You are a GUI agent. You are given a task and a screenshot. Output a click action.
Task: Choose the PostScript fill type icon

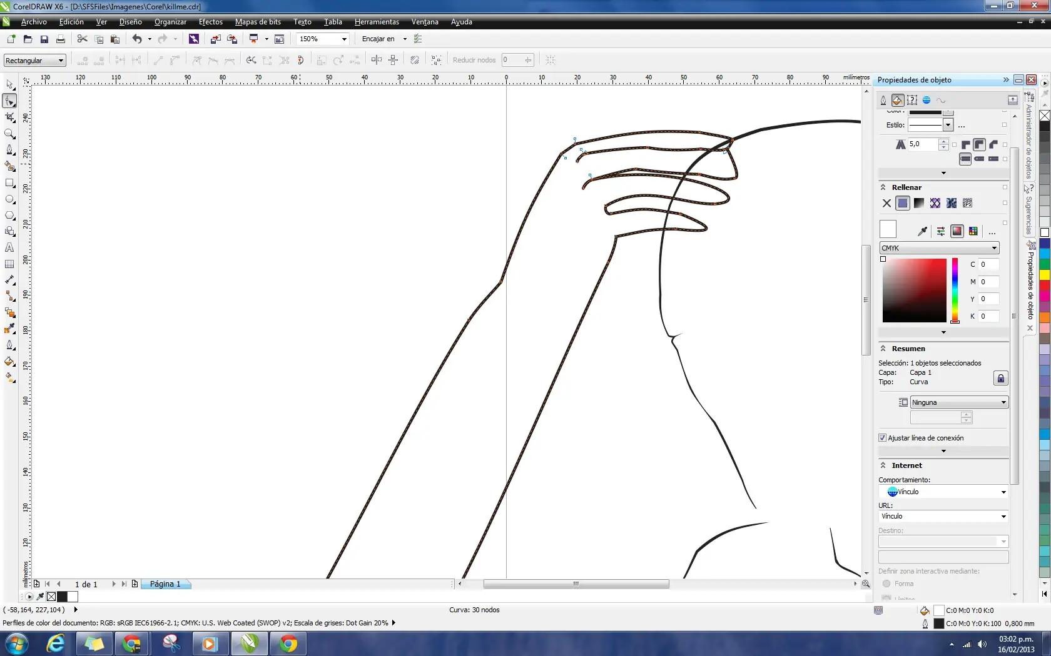coord(968,203)
